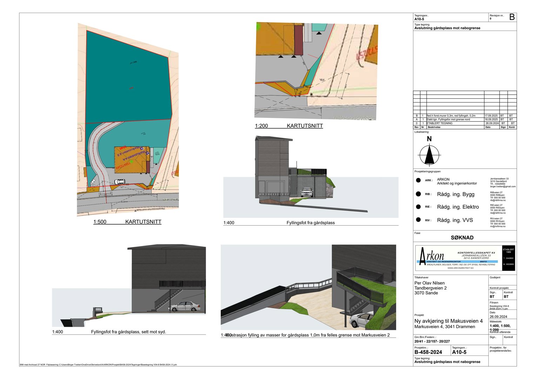The height and width of the screenshot is (379, 536).
Task: Toggle the RIV bullet indicator
Action: (x=418, y=220)
